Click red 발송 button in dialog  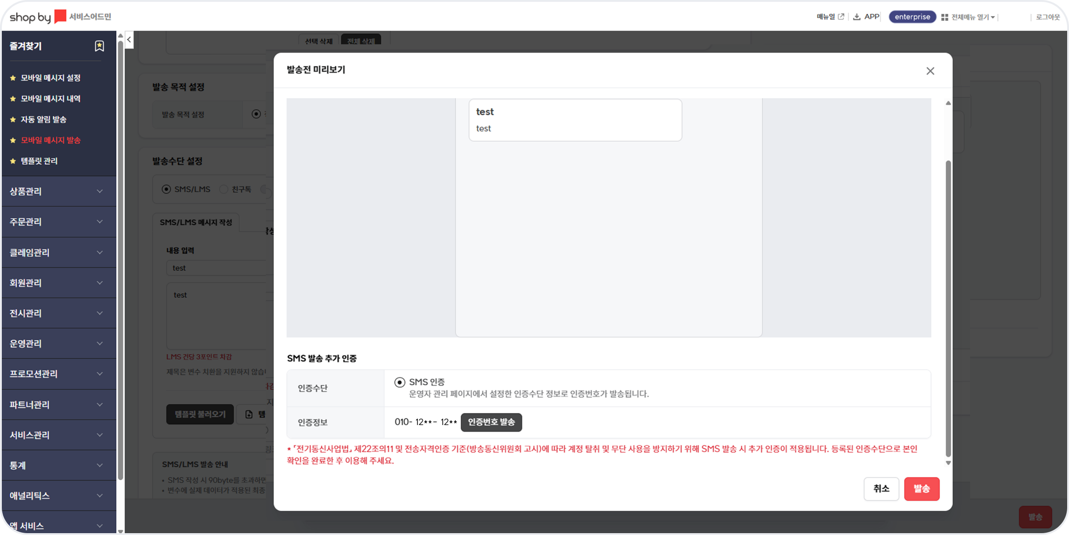(x=922, y=489)
